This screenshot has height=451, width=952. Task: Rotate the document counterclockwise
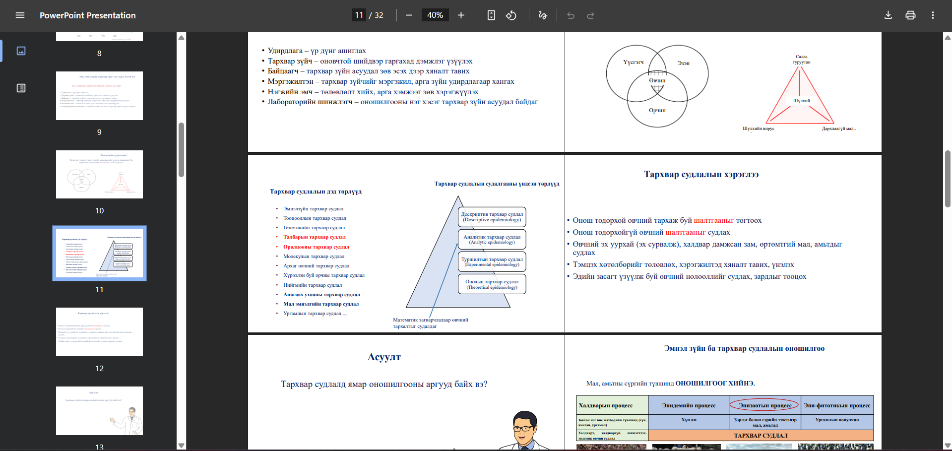(511, 15)
